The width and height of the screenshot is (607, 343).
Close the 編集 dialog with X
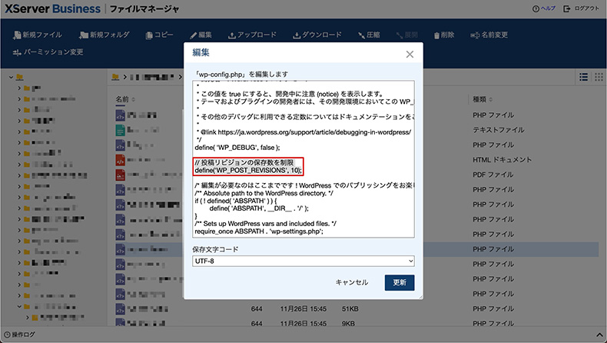point(410,55)
